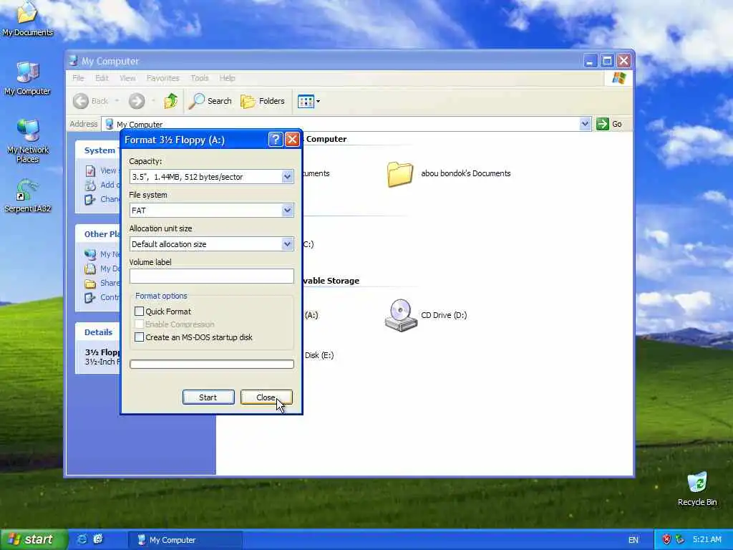Viewport: 733px width, 550px height.
Task: Click the Format dialog help question-mark button
Action: (x=276, y=140)
